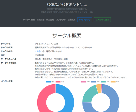The width and height of the screenshot is (136, 112).
Task: Go to the 参加方法 nav link
Action: pyautogui.click(x=41, y=20)
